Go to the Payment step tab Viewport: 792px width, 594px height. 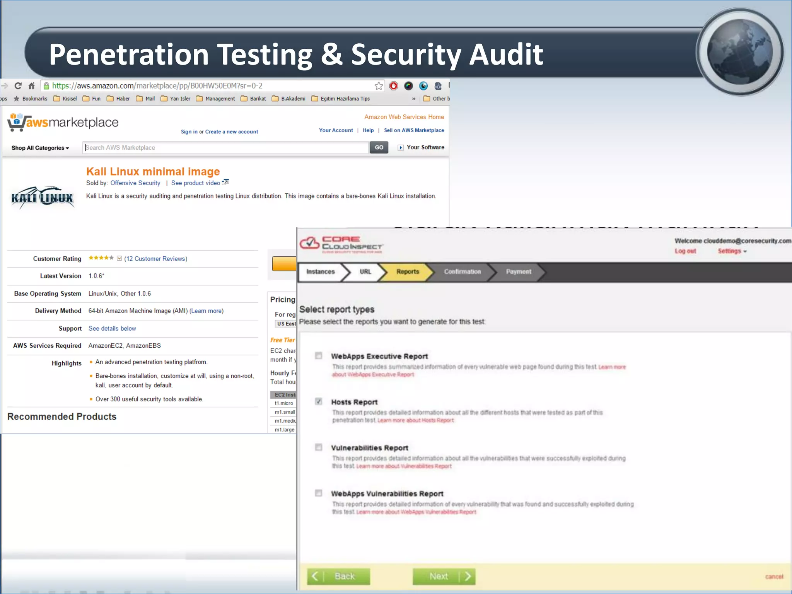pyautogui.click(x=518, y=271)
